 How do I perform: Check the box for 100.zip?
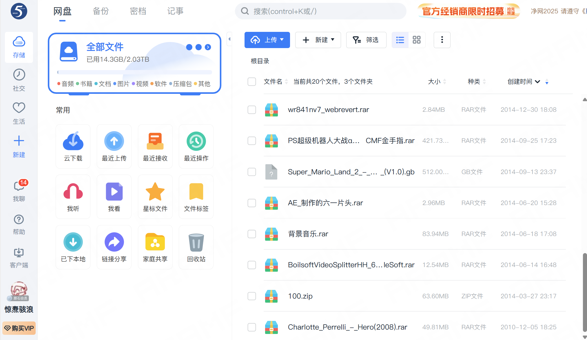point(252,296)
